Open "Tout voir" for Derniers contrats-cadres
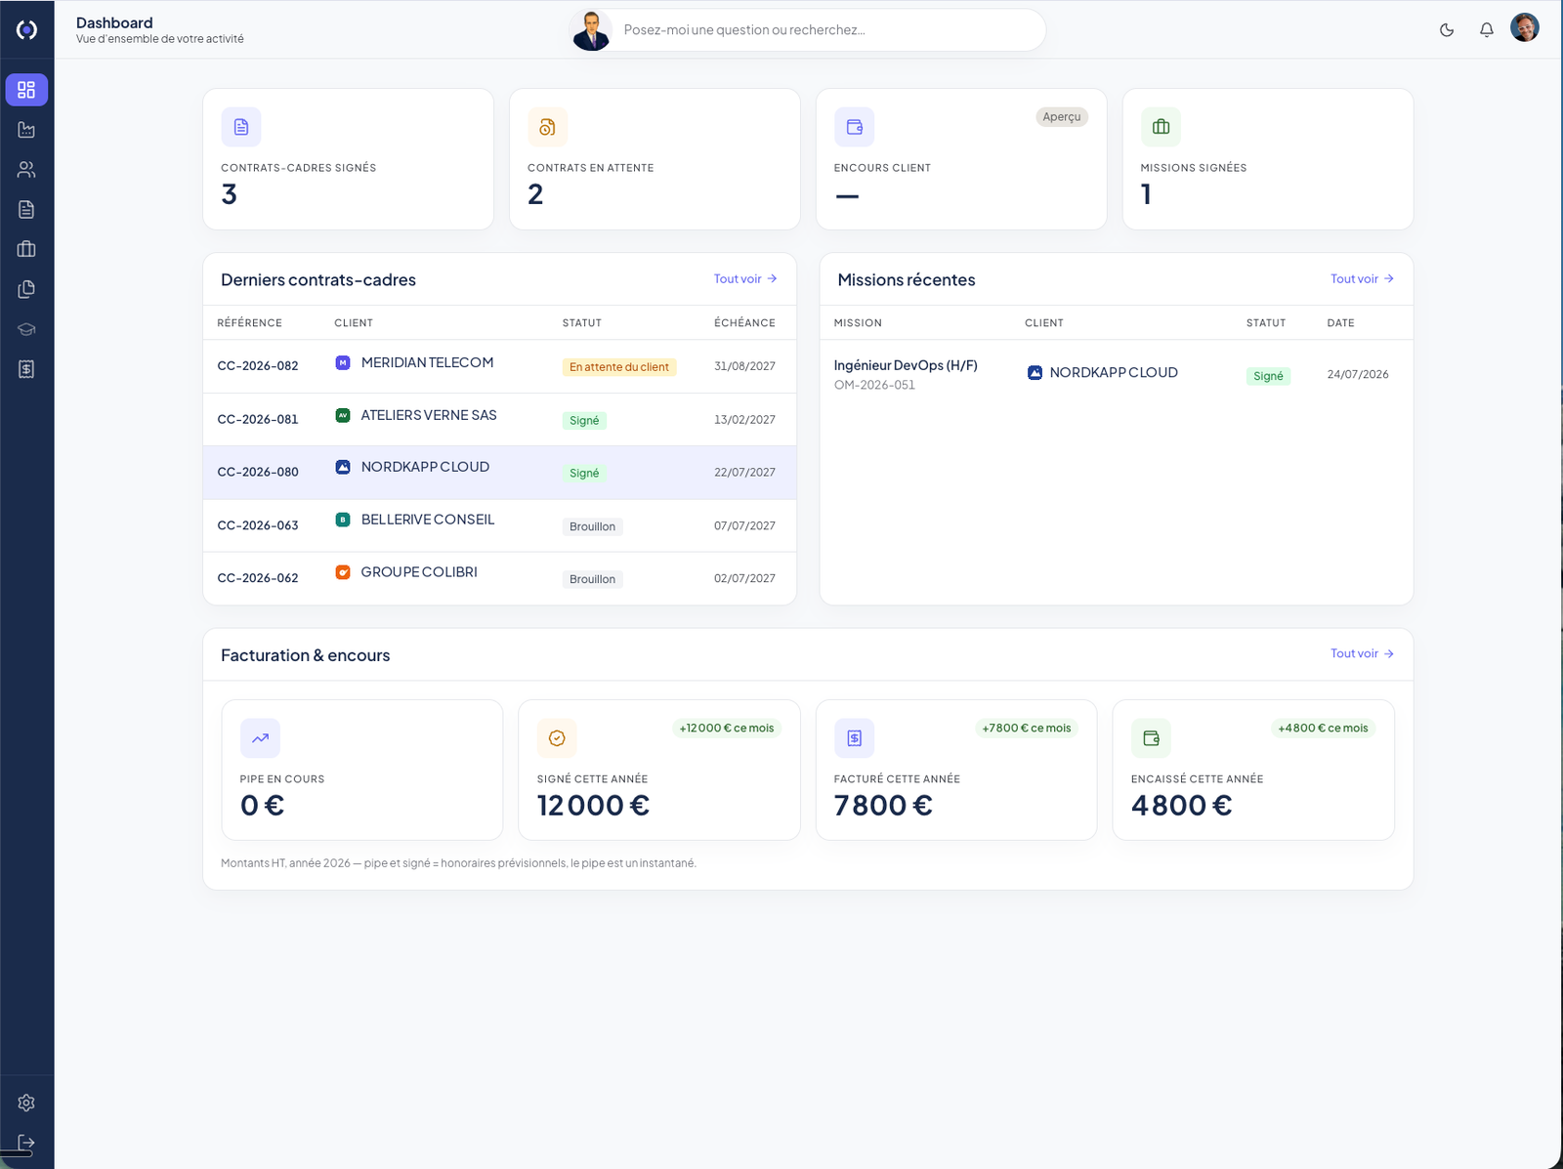The image size is (1563, 1169). pyautogui.click(x=745, y=279)
